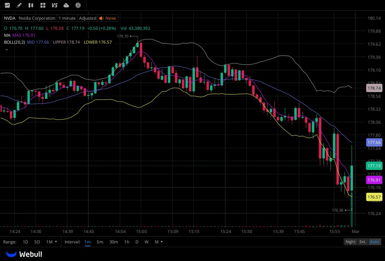The image size is (385, 261).
Task: Select the 30m interval
Action: point(114,242)
